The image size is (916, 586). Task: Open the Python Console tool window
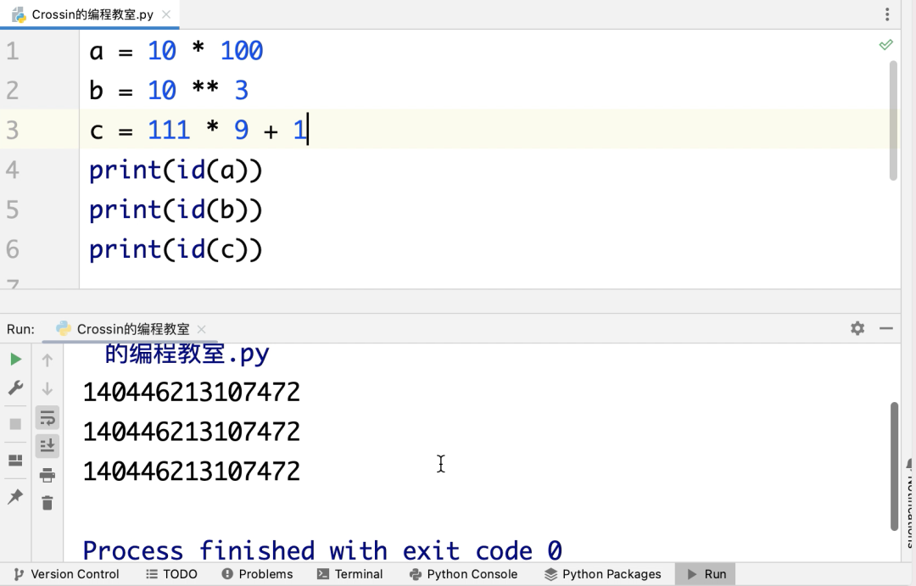coord(464,574)
